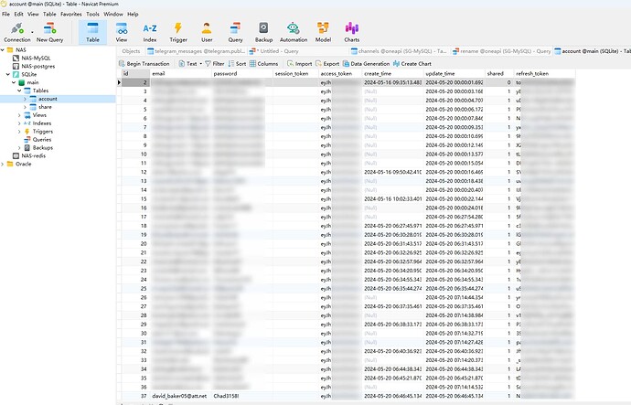Click the refresh_token column header
631x405 pixels.
[x=544, y=74]
